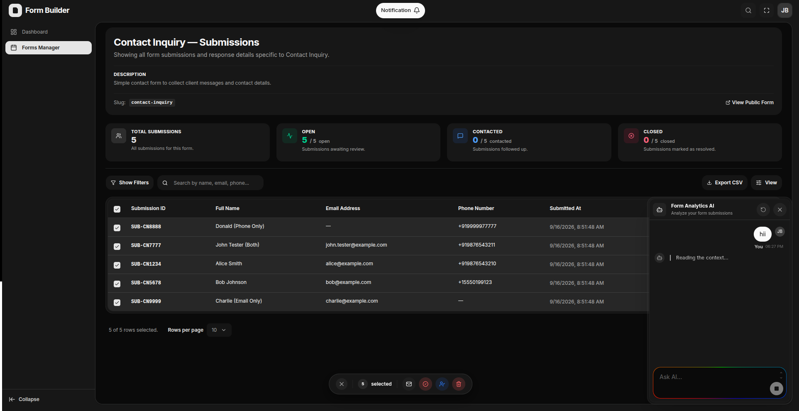Mark selected submissions as closed icon

[x=425, y=384]
